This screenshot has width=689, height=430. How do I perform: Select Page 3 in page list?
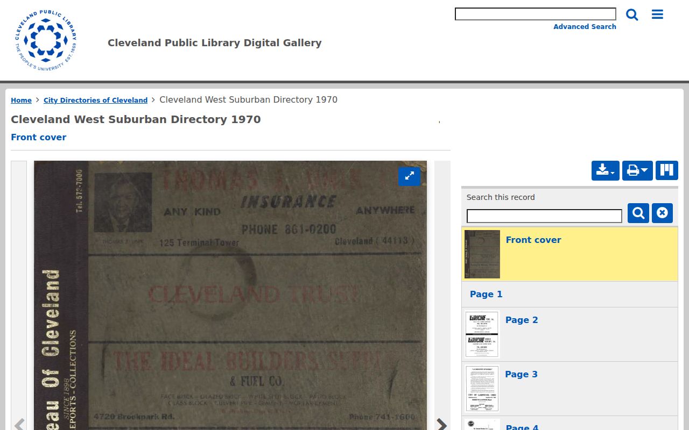570,389
